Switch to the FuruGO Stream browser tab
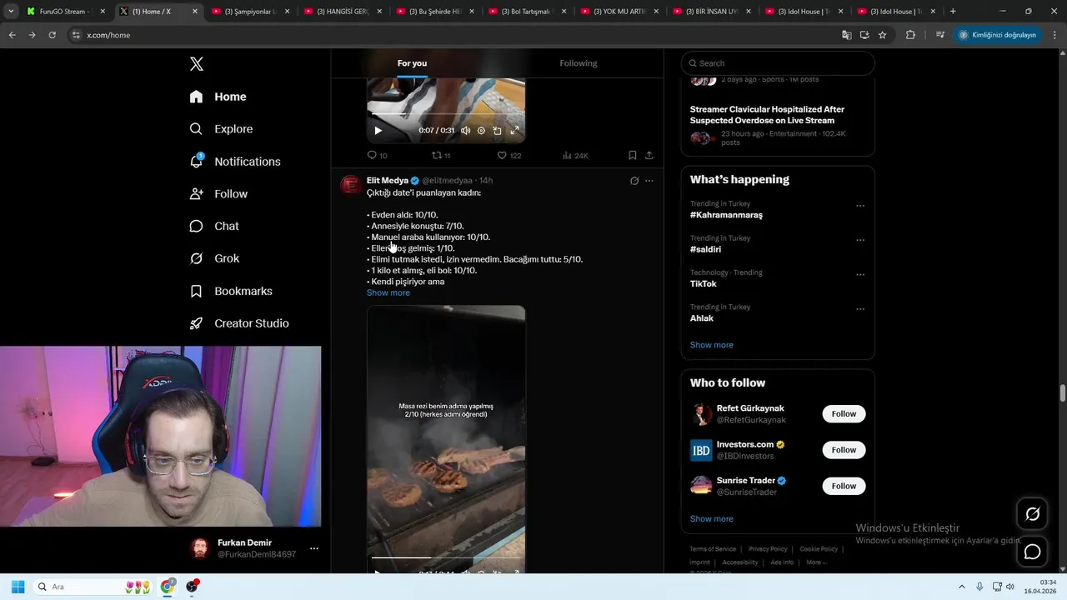This screenshot has width=1067, height=600. 65,12
